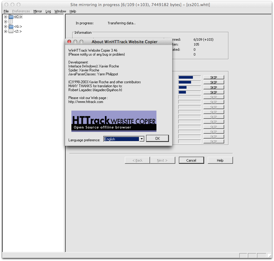Open the Preferences menu
This screenshot has height=261, width=274.
coord(21,11)
